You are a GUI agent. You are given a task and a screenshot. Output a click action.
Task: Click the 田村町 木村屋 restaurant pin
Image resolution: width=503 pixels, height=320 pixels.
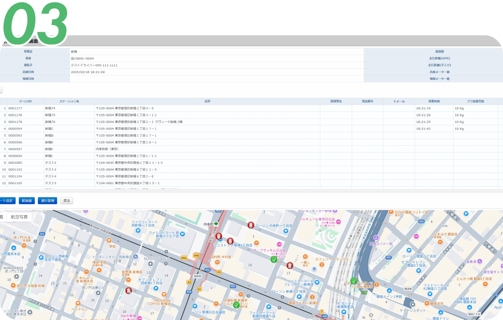click(217, 262)
